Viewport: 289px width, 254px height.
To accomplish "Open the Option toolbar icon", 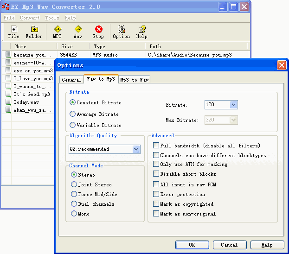I will coord(122,29).
